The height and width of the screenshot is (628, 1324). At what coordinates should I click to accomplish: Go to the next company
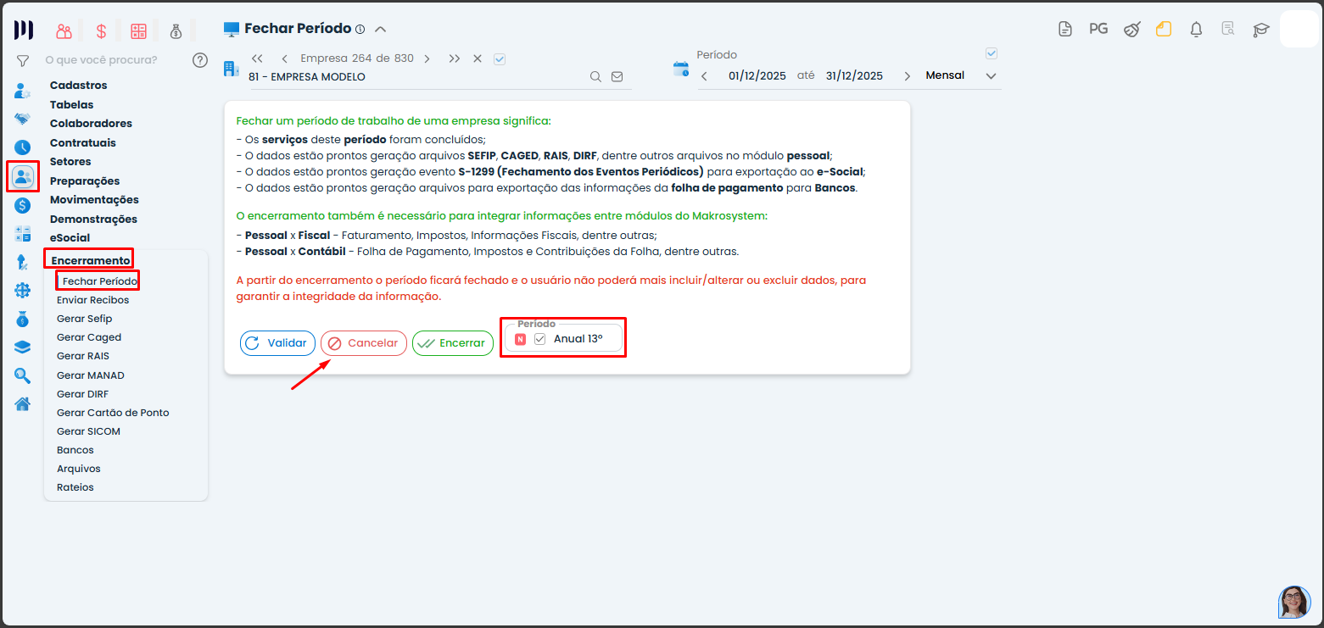pyautogui.click(x=427, y=58)
